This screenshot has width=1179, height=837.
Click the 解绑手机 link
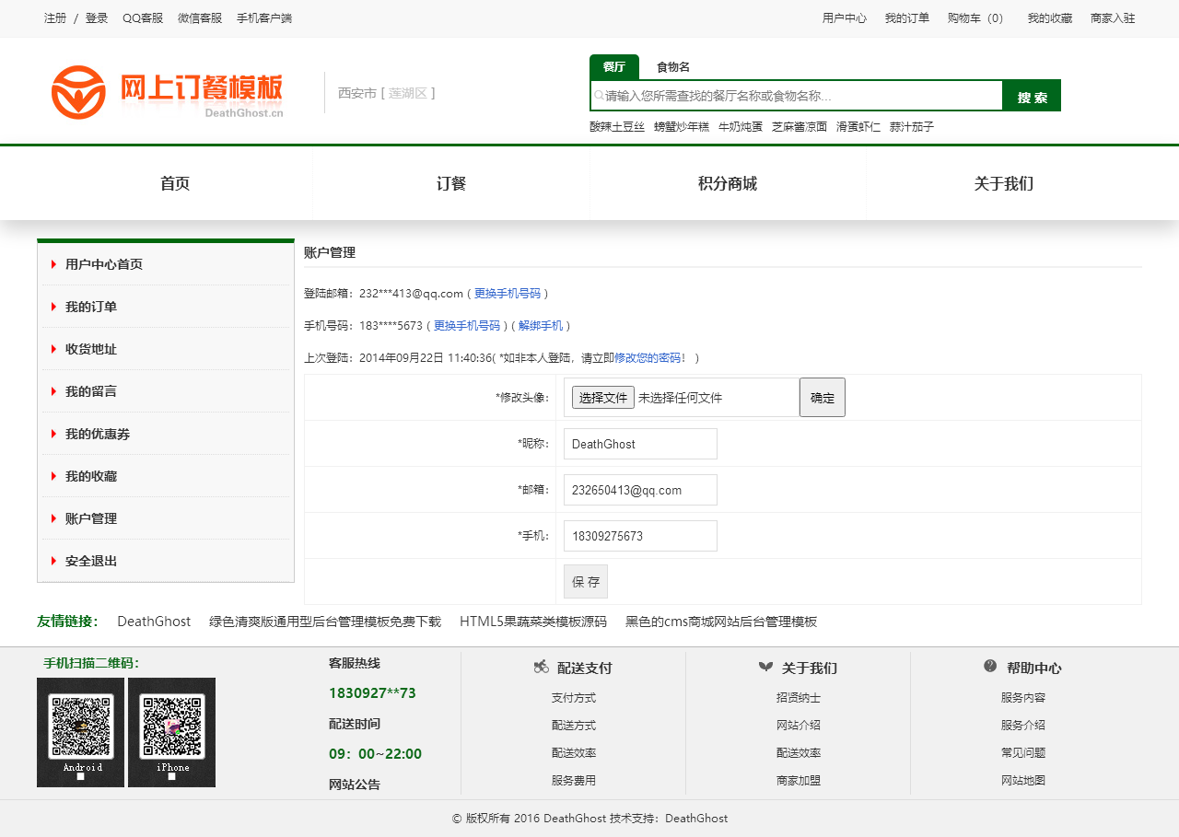(x=540, y=326)
